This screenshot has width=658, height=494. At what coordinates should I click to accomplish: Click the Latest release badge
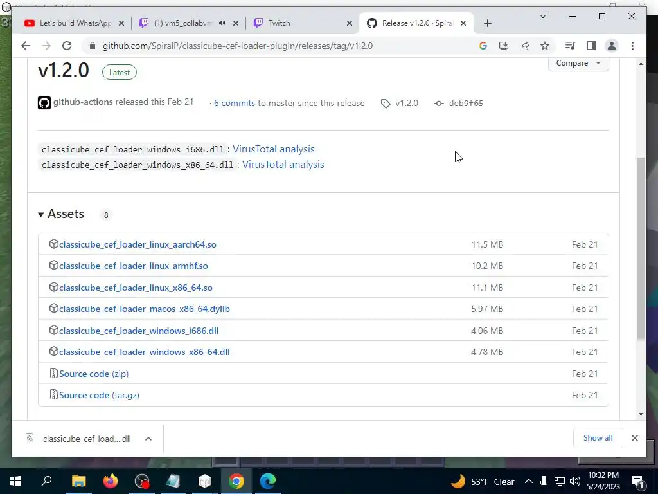point(120,72)
